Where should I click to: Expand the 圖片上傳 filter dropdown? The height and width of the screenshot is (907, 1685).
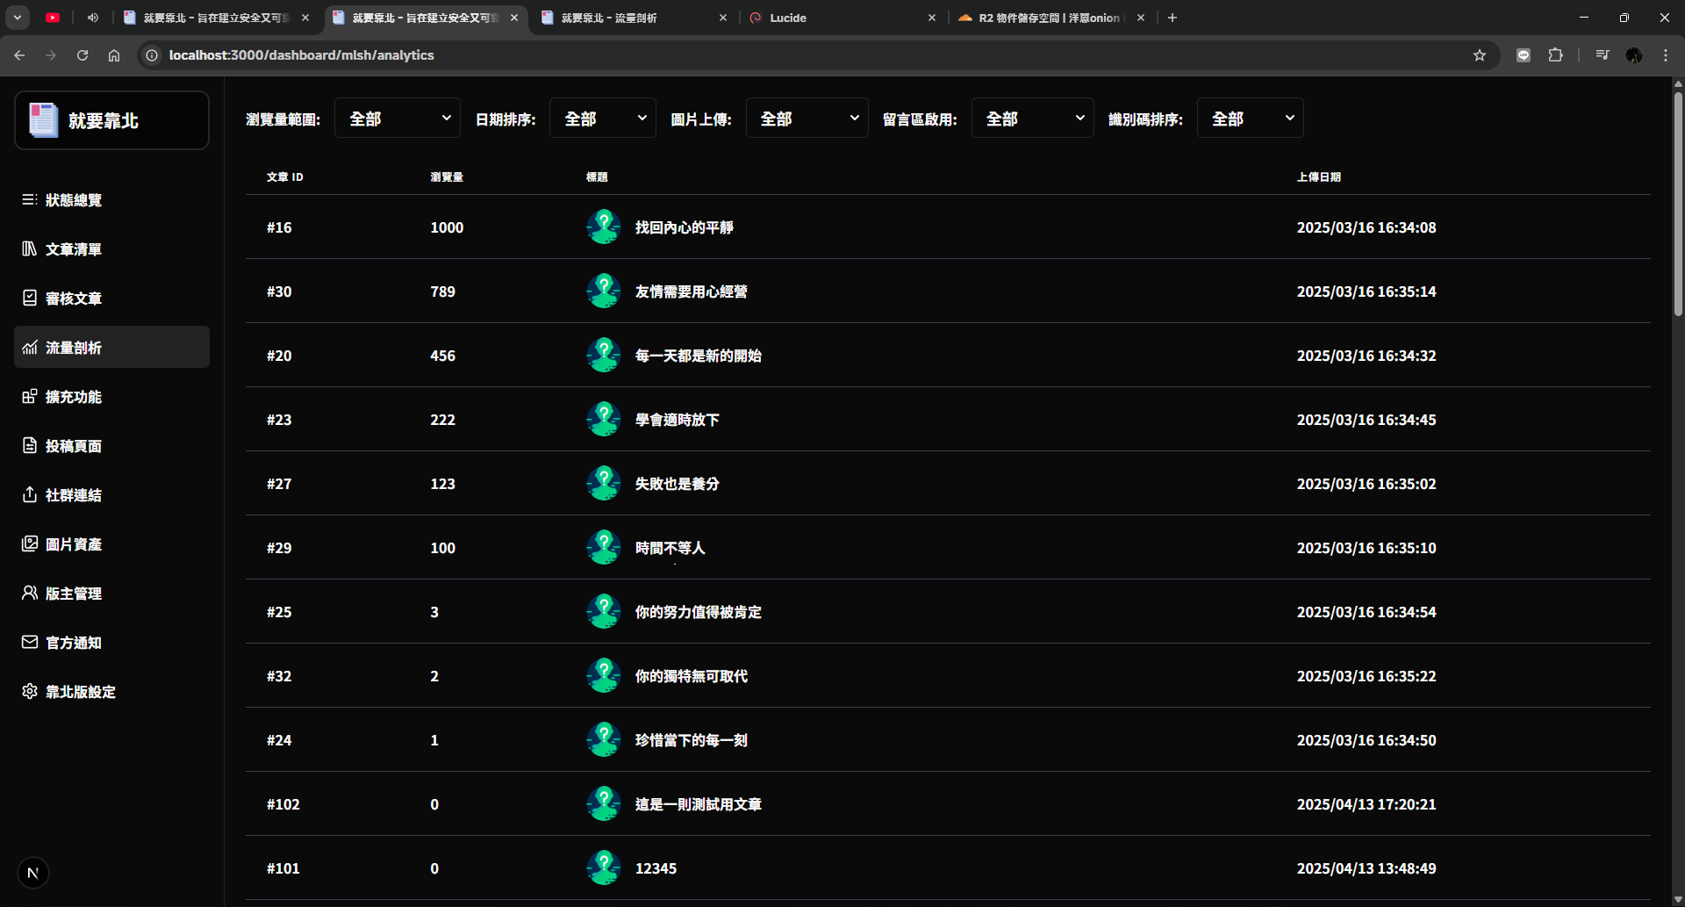click(x=807, y=119)
